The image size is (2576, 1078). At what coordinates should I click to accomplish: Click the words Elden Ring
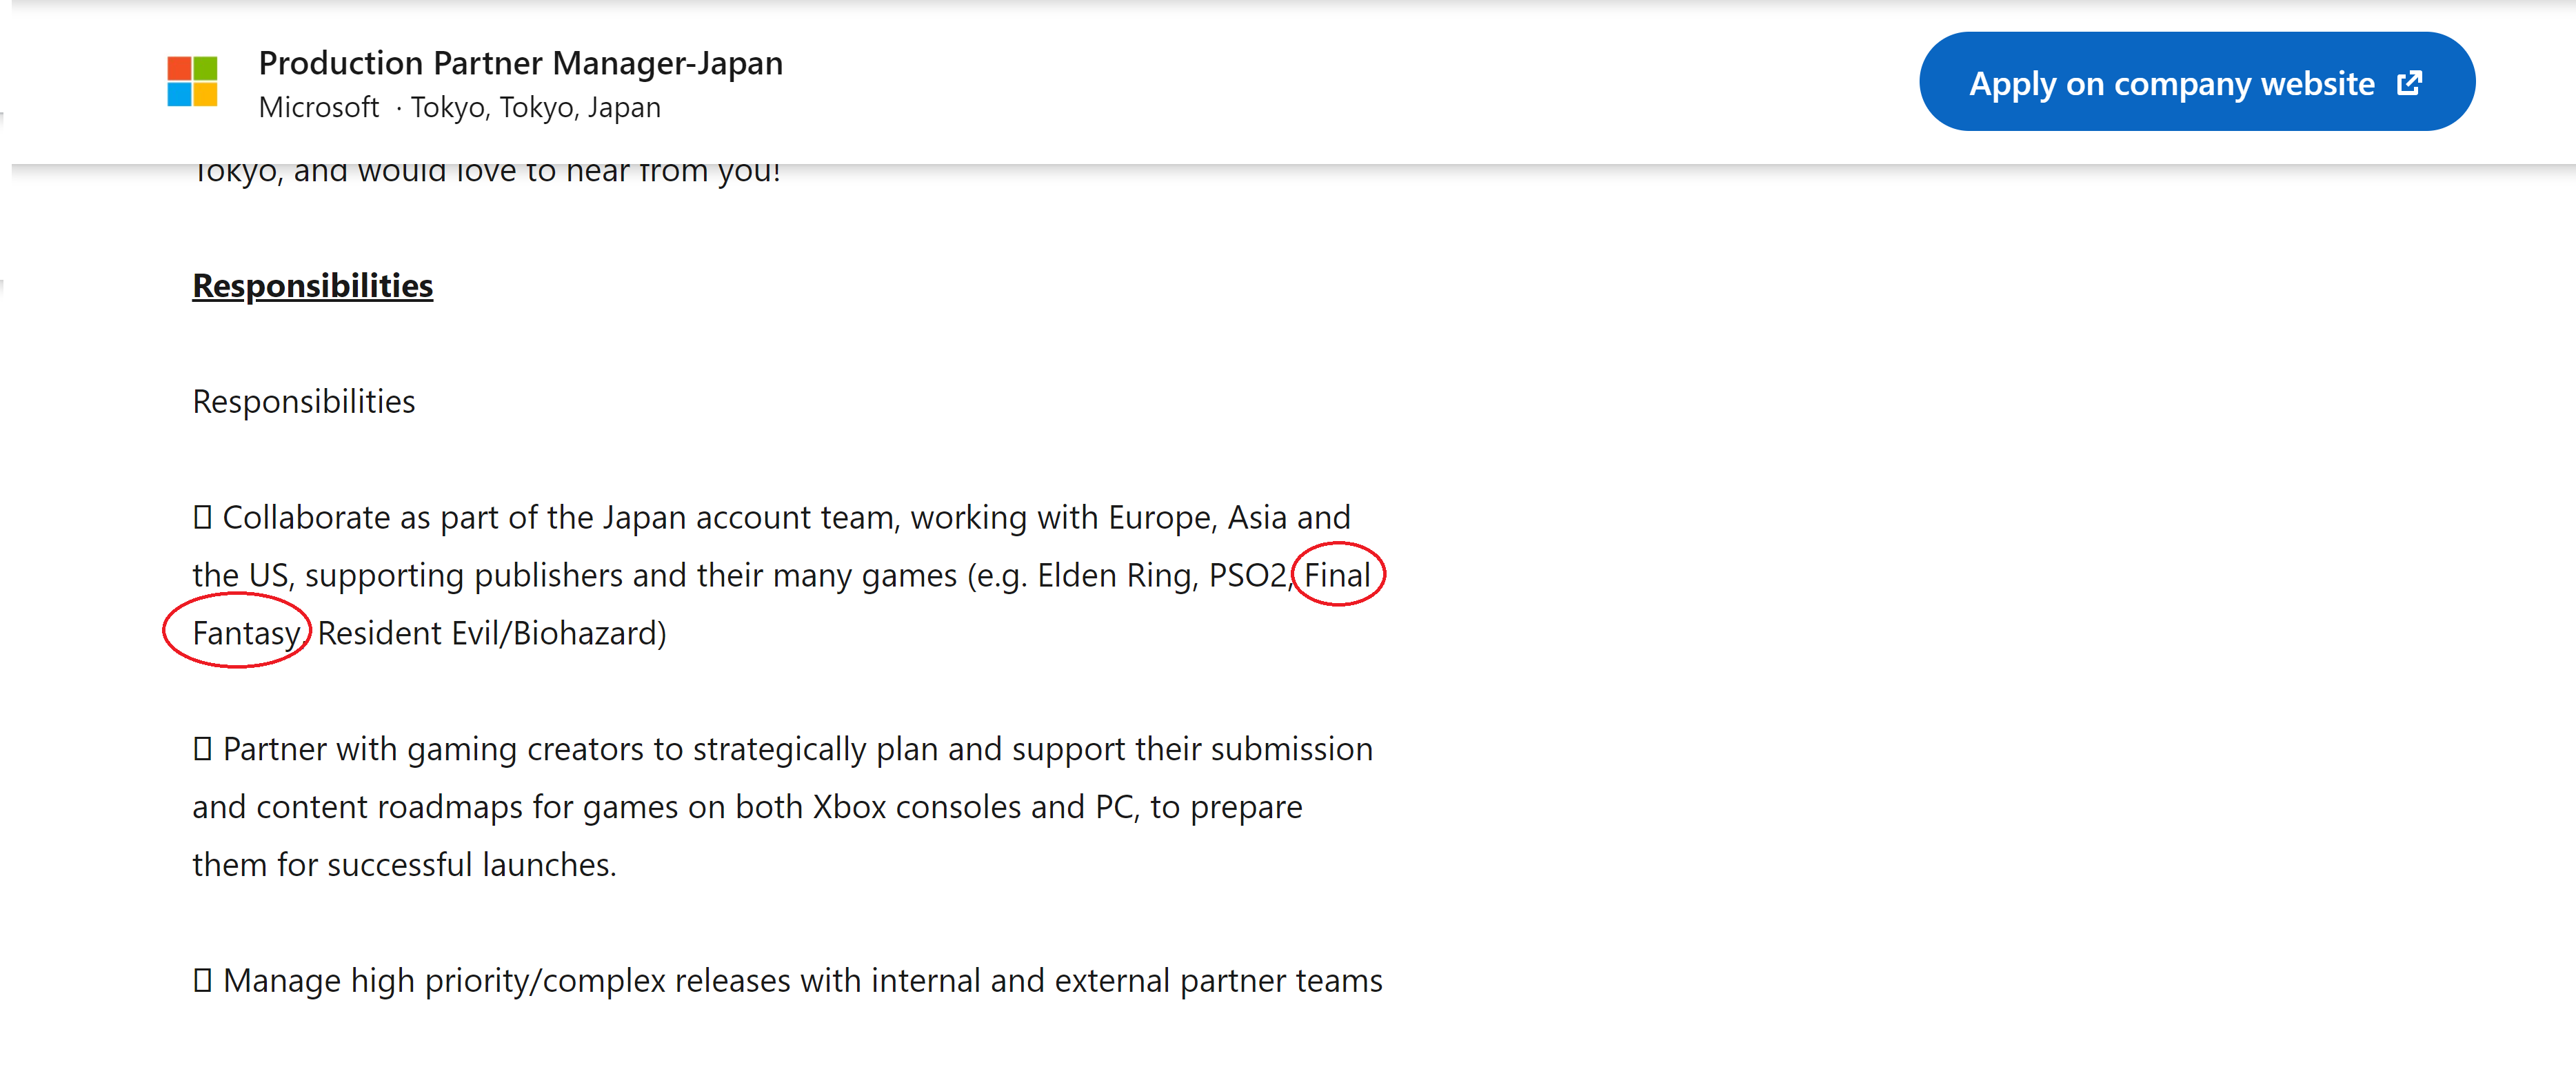[x=1115, y=576]
